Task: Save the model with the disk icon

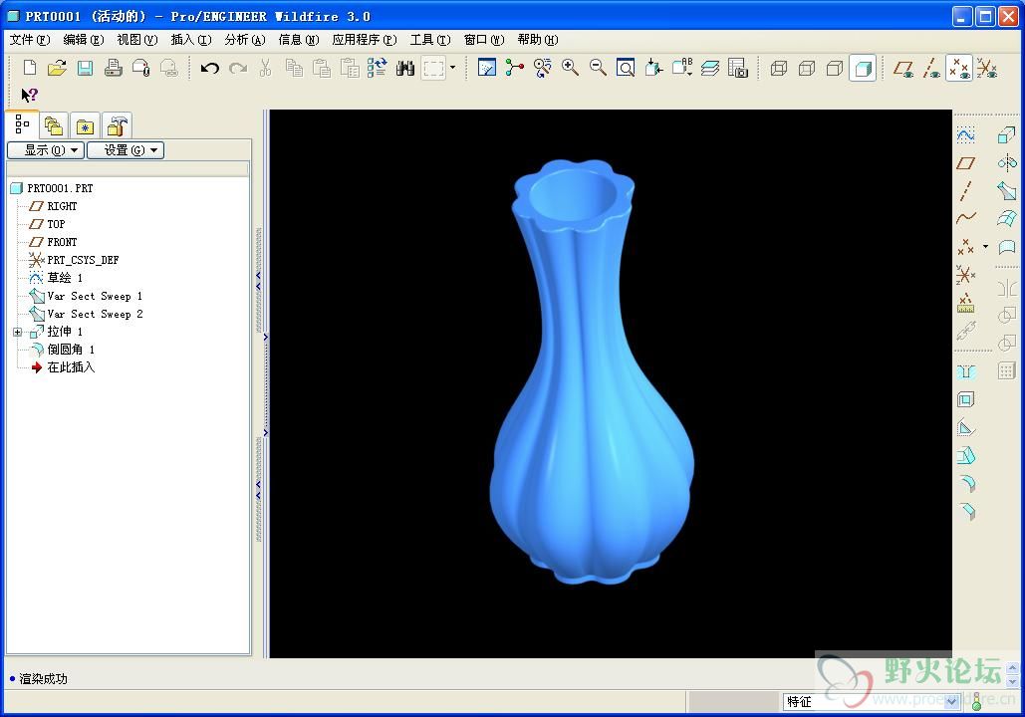Action: [85, 68]
